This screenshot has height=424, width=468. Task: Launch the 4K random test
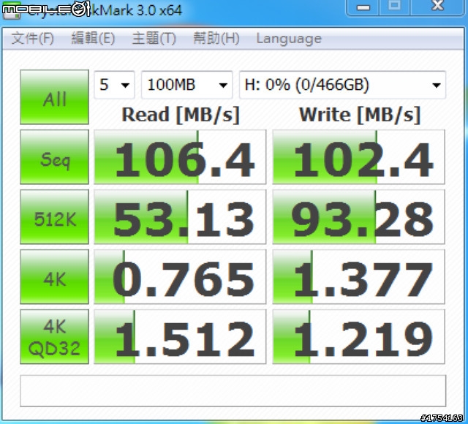pos(54,277)
